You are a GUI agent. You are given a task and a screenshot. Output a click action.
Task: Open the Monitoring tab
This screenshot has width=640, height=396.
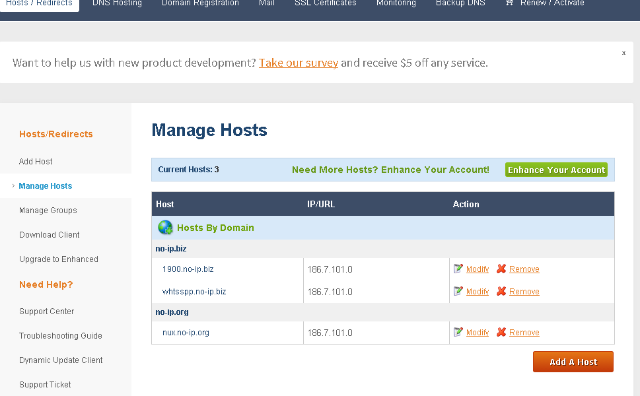point(396,3)
